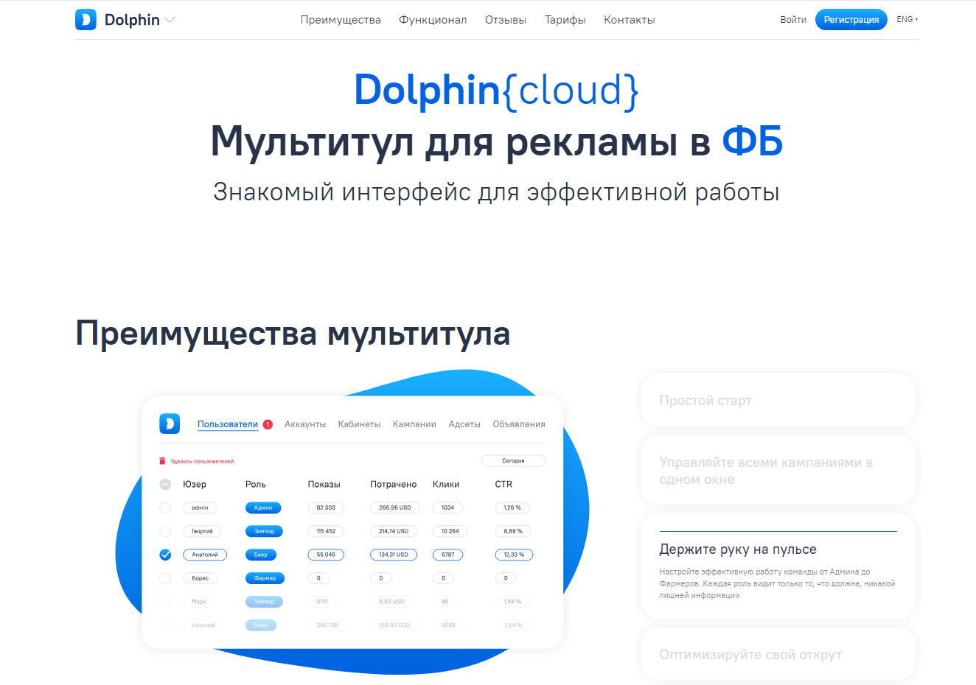Open Тарифы navigation link
Viewport: 976px width, 685px height.
click(x=565, y=20)
